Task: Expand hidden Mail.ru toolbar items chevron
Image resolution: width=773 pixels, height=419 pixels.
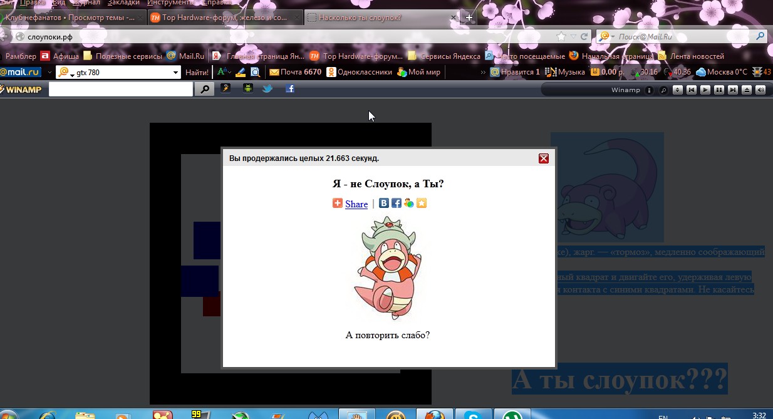Action: [483, 73]
